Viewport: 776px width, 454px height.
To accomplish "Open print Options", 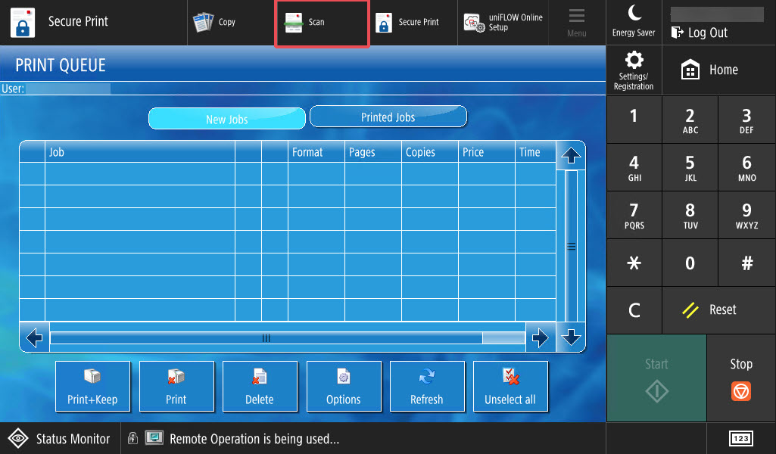I will point(344,386).
